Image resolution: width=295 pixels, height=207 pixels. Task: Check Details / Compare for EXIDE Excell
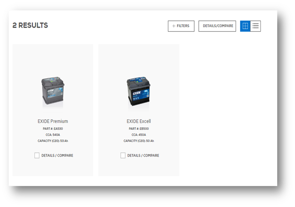point(123,155)
